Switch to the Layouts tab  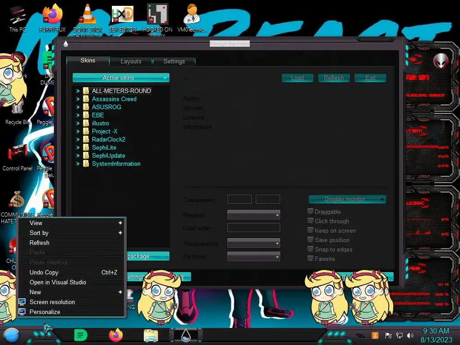point(131,61)
